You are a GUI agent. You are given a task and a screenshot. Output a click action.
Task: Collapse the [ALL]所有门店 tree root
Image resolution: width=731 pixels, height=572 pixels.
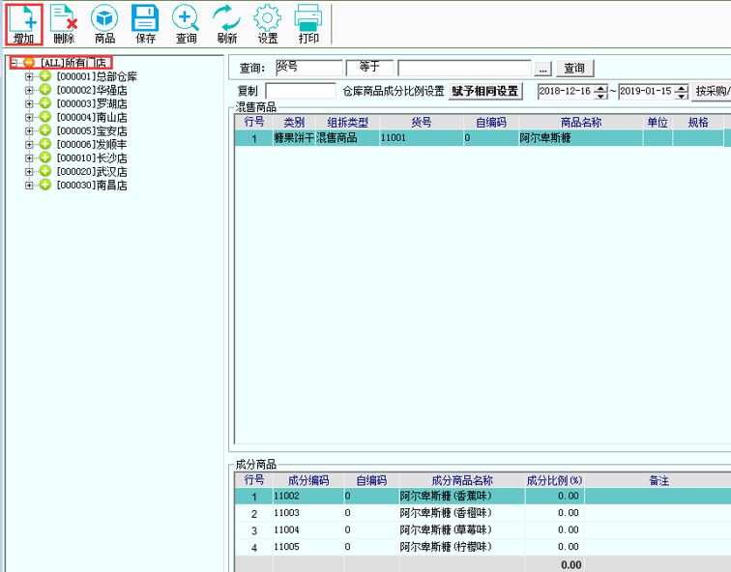click(x=15, y=63)
